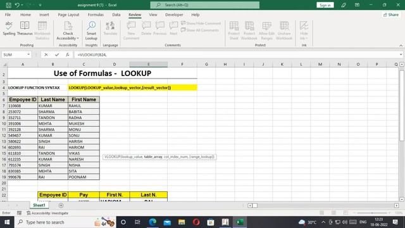Open Customize Quick Access Toolbar dropdown
Image resolution: width=405 pixels, height=228 pixels.
click(40, 5)
